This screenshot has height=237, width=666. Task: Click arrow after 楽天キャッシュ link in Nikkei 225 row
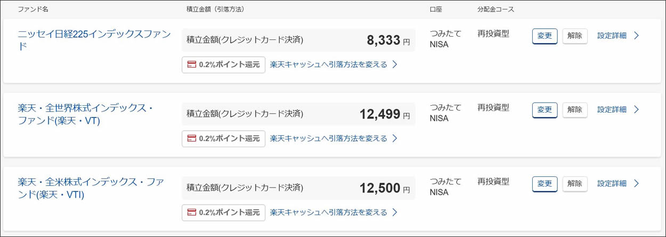click(x=395, y=64)
